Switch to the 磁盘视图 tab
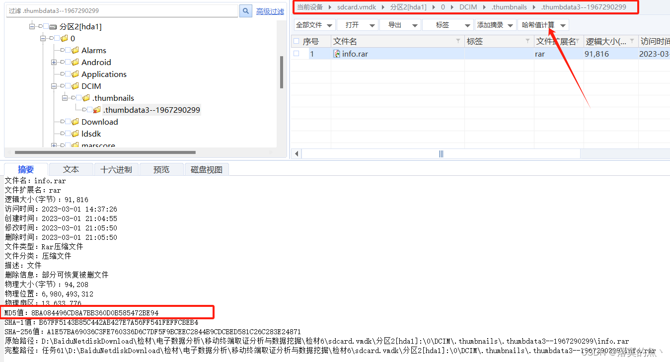 coord(207,169)
